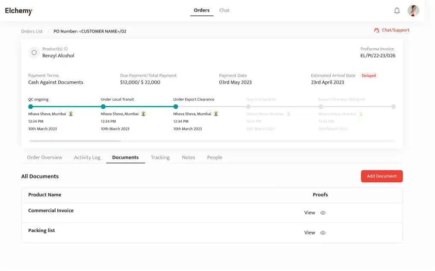Click the circular product icon beside Benzyl Alcohol
435x271 pixels.
point(34,52)
